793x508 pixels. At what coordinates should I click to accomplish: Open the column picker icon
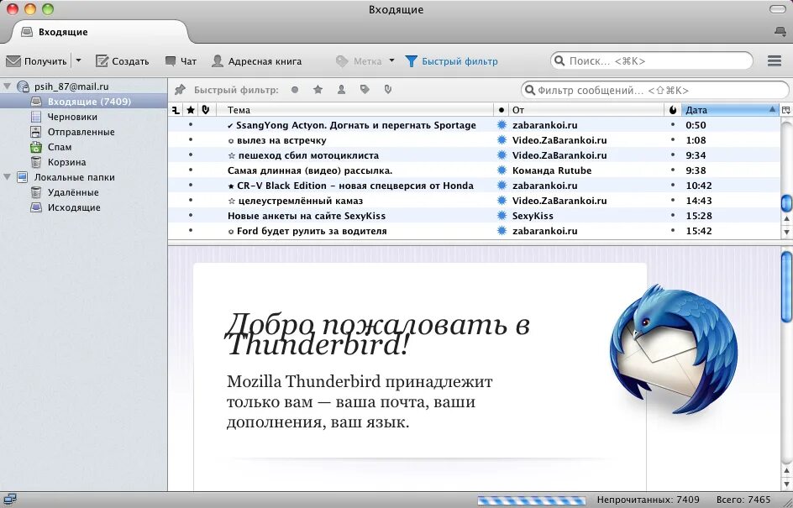[x=786, y=110]
